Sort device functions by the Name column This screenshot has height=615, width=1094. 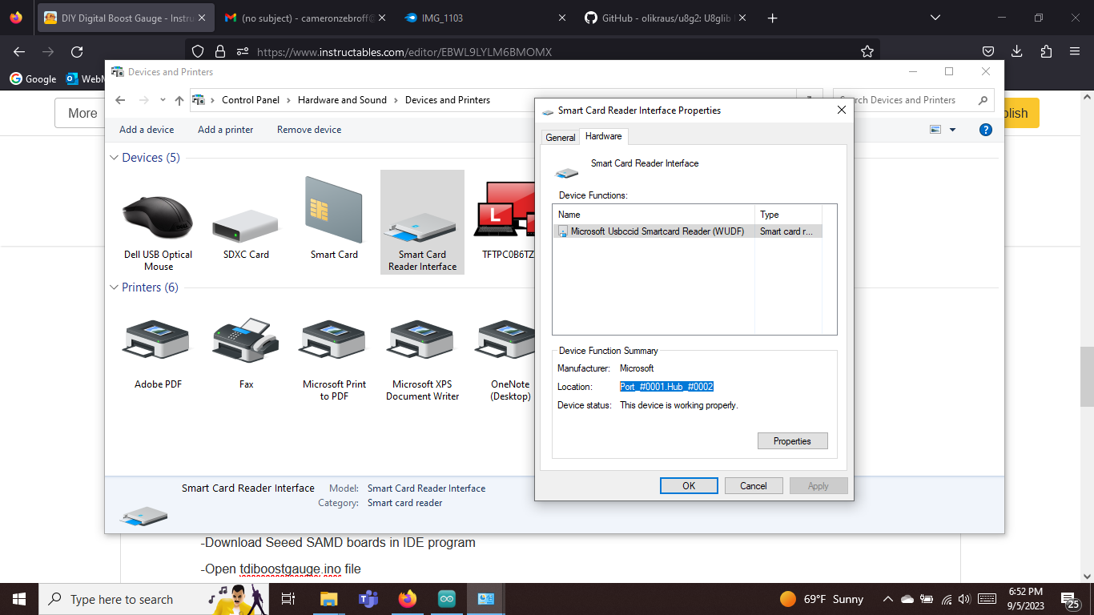[654, 215]
